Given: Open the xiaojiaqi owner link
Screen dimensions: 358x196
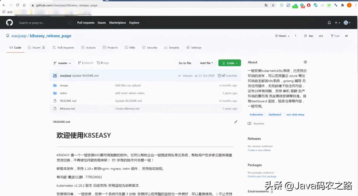Looking at the screenshot, I should pyautogui.click(x=18, y=36).
